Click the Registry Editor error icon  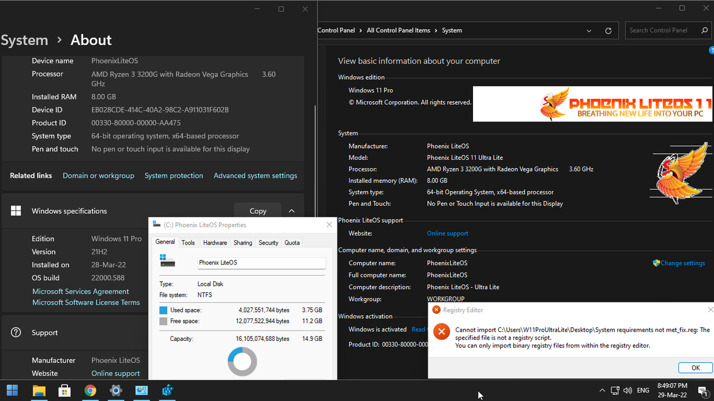[441, 332]
